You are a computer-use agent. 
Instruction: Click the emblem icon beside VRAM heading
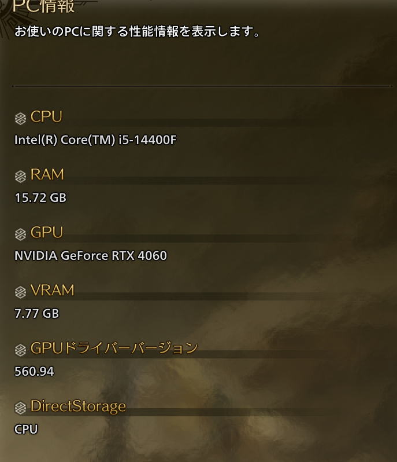tap(20, 292)
